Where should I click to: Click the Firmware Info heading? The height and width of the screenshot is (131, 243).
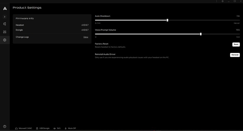click(x=25, y=18)
